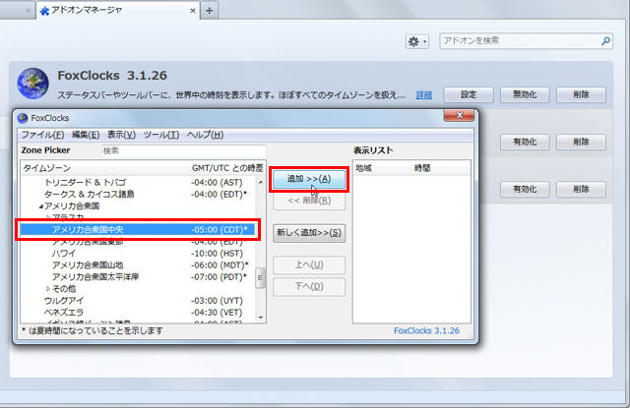Open the ヘルプ(H) menu
The width and height of the screenshot is (630, 408).
(205, 135)
